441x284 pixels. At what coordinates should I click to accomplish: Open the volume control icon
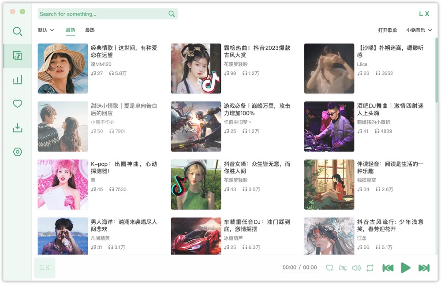click(356, 267)
